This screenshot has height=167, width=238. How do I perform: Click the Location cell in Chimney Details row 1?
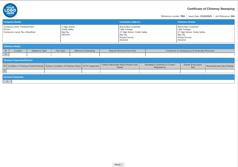pyautogui.click(x=18, y=54)
